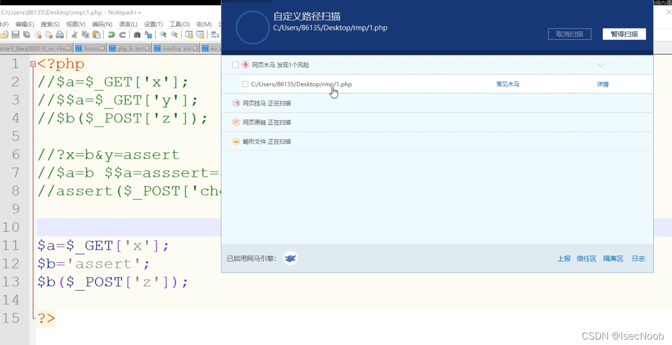Image resolution: width=672 pixels, height=345 pixels.
Task: Click the 暂停扫描 button
Action: coord(624,34)
